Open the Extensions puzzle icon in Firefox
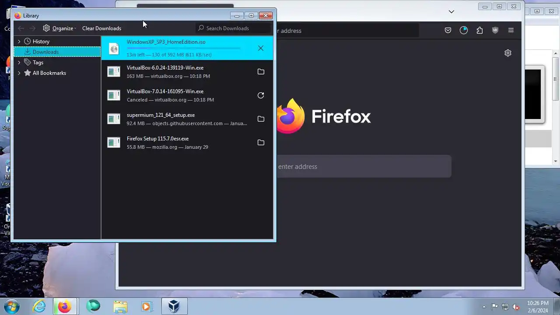Screen dimensions: 560x315 pos(479,30)
